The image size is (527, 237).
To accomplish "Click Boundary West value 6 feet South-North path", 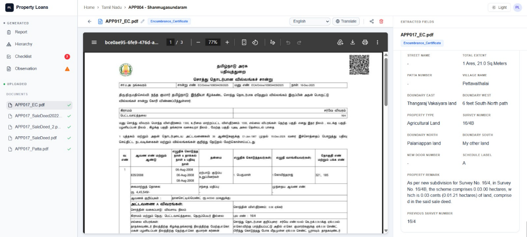I will coord(485,103).
